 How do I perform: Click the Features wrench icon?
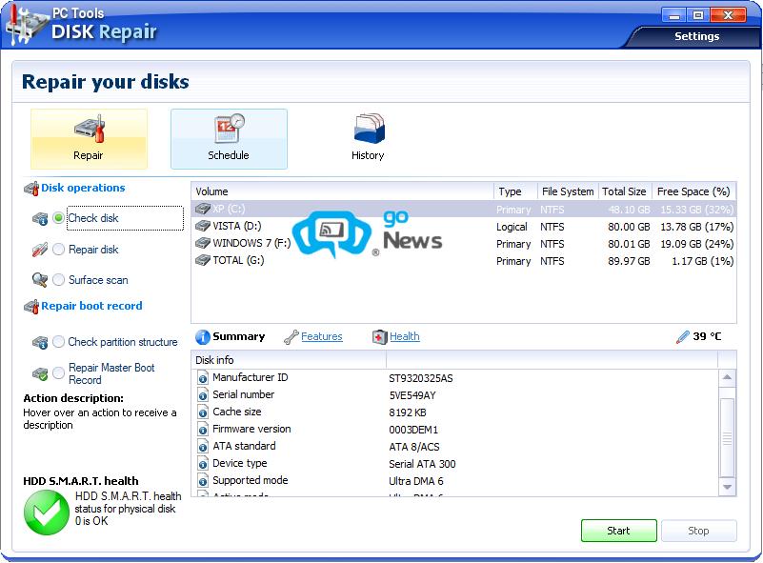(x=291, y=336)
